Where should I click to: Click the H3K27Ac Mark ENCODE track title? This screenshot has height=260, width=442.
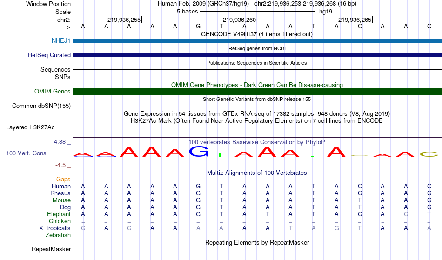(x=257, y=121)
